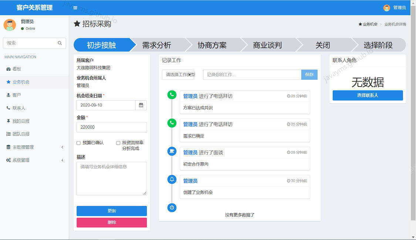Click the 机会结束日期 date field
416x240 pixels.
click(x=106, y=105)
